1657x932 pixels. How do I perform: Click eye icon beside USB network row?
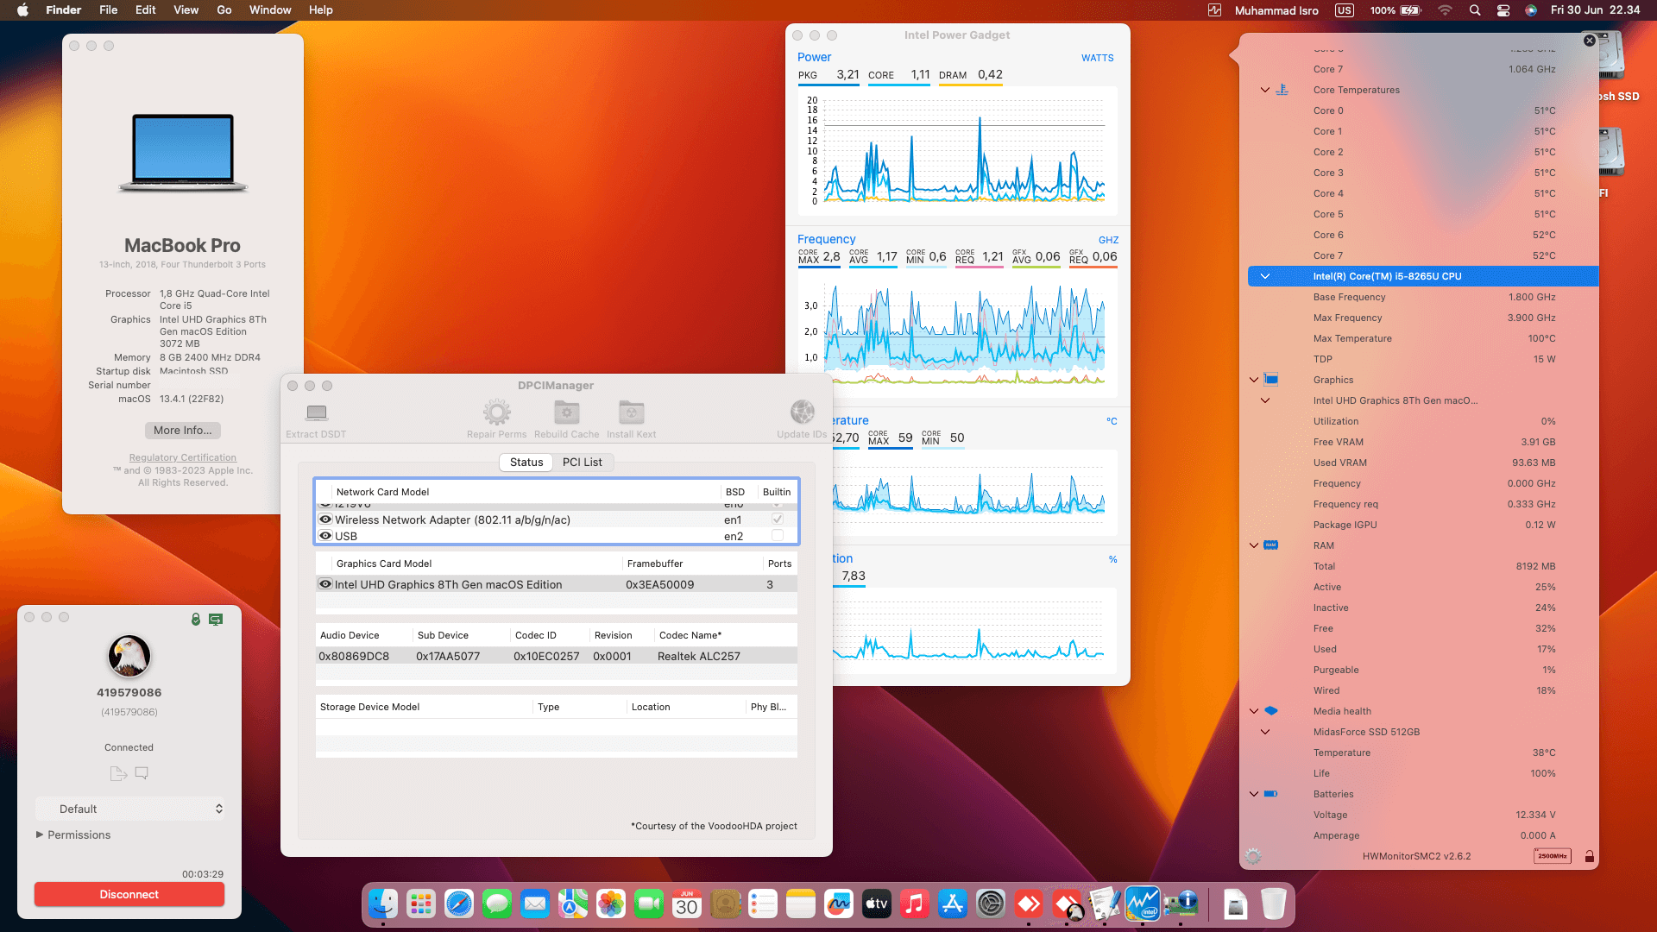coord(325,536)
